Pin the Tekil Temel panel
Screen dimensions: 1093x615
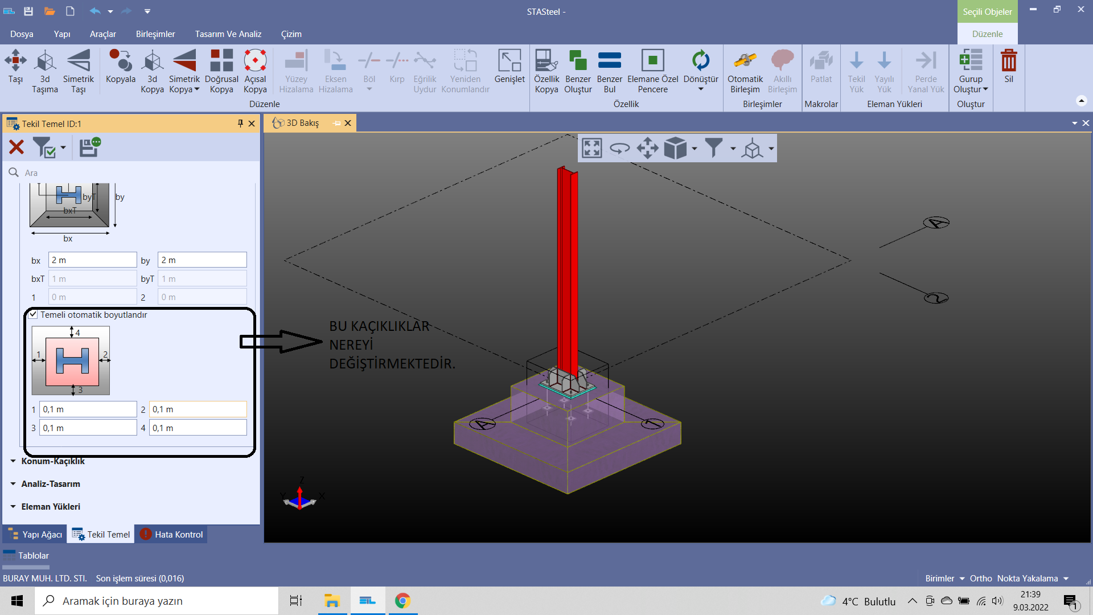[x=240, y=124]
